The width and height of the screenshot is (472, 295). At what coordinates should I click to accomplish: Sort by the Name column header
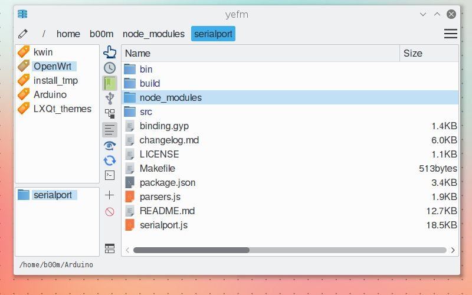point(261,53)
